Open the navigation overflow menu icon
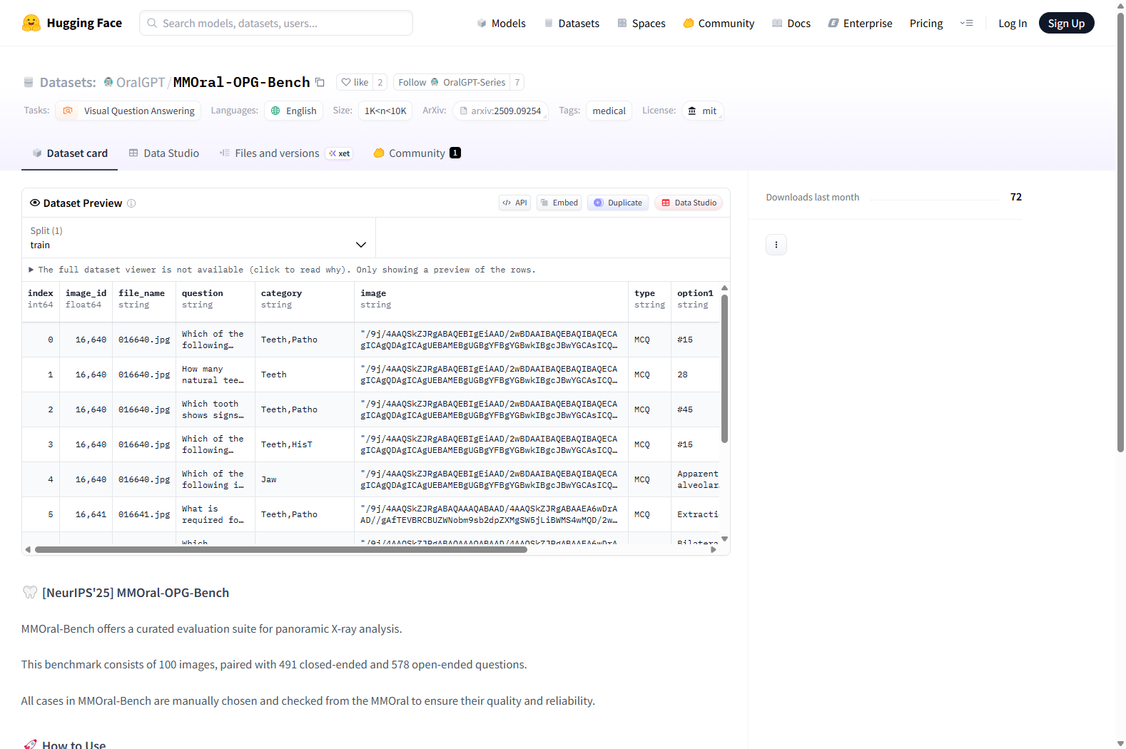The width and height of the screenshot is (1126, 749). (966, 24)
